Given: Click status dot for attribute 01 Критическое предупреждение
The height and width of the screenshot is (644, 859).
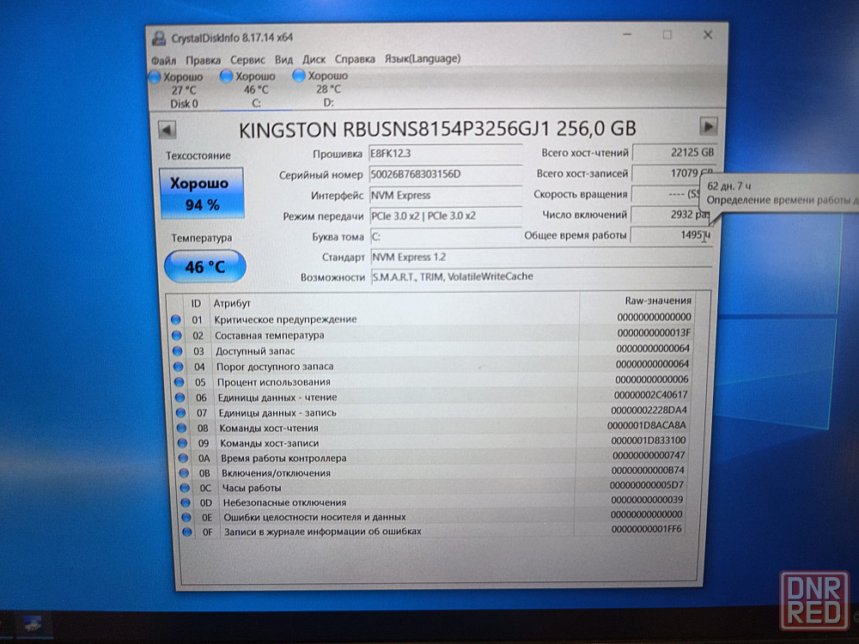Looking at the screenshot, I should pos(176,319).
